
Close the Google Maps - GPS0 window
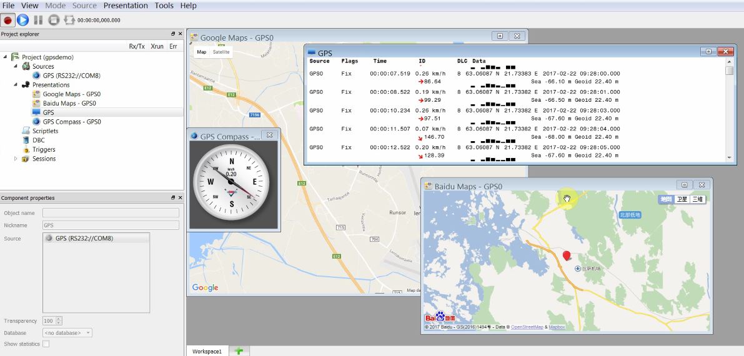pos(517,36)
